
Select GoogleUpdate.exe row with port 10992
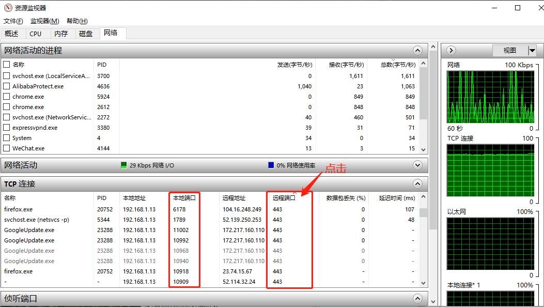pyautogui.click(x=210, y=240)
